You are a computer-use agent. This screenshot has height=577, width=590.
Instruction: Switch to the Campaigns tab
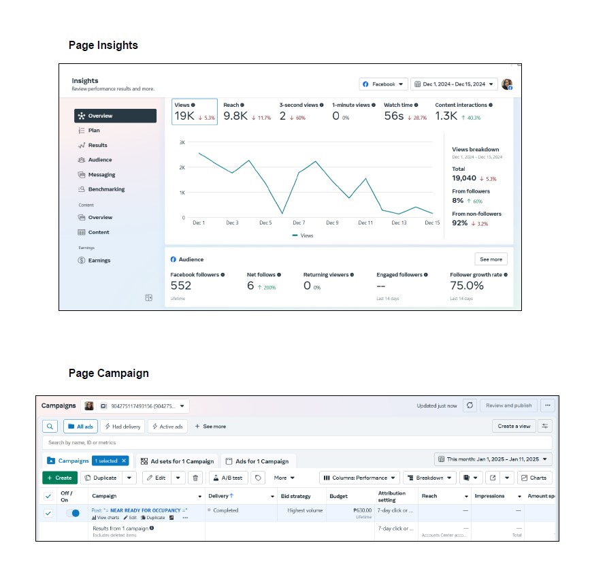(x=68, y=461)
